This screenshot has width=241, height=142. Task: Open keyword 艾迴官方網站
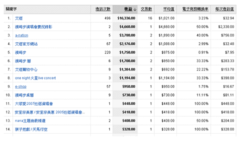pyautogui.click(x=26, y=44)
